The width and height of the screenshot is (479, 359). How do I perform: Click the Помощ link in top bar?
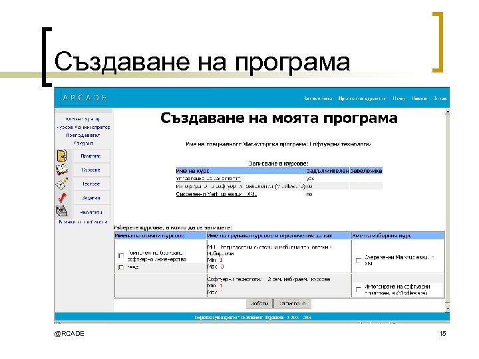(420, 98)
